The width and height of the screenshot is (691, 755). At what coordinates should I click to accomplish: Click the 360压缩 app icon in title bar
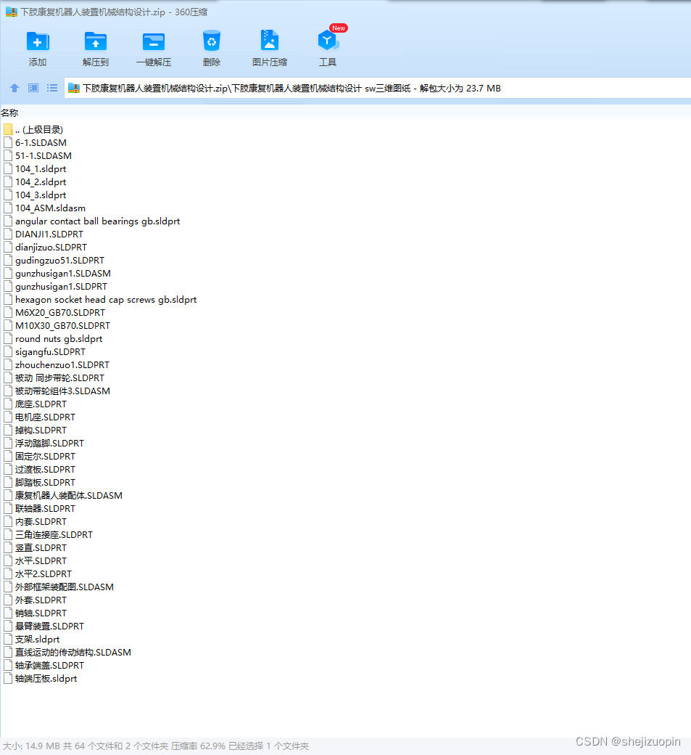click(11, 12)
